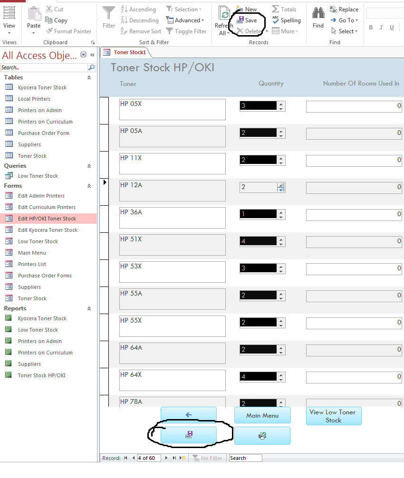Click the Cut scissors icon
Screen dimensions: 404x478
coord(49,9)
